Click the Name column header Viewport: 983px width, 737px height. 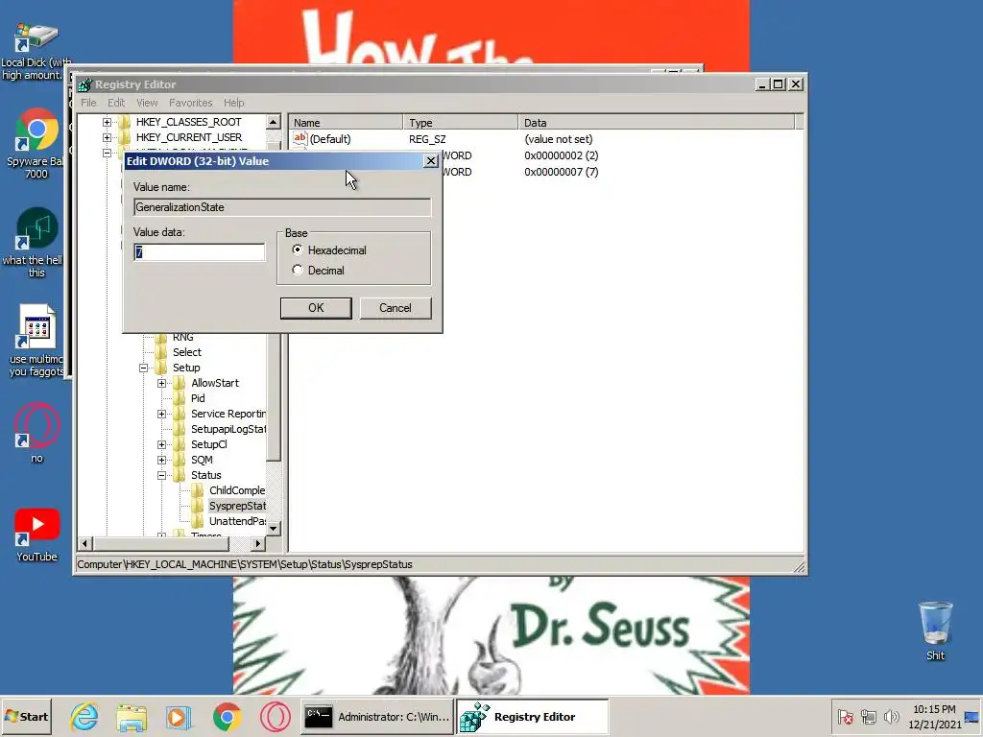(x=346, y=123)
